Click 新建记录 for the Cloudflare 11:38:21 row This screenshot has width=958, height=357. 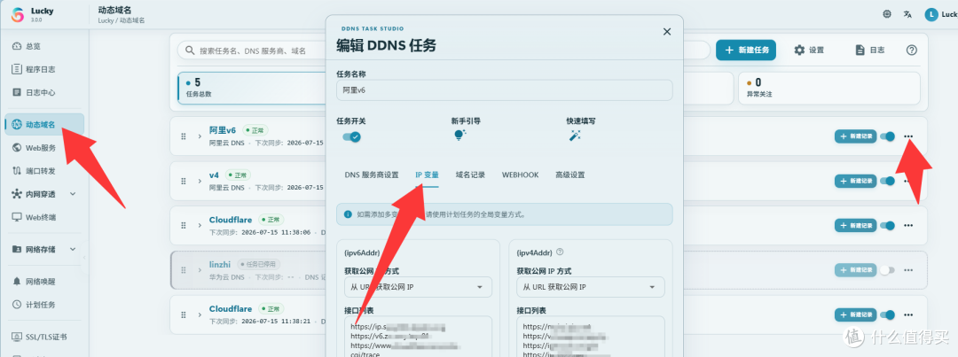coord(855,314)
